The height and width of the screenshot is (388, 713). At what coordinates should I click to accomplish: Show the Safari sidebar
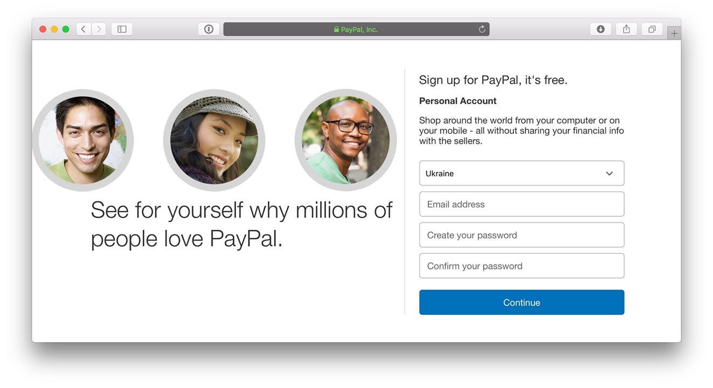122,29
